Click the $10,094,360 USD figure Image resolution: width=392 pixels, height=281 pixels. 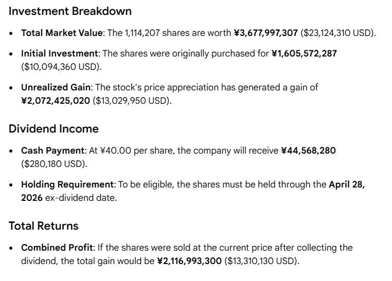coord(61,67)
